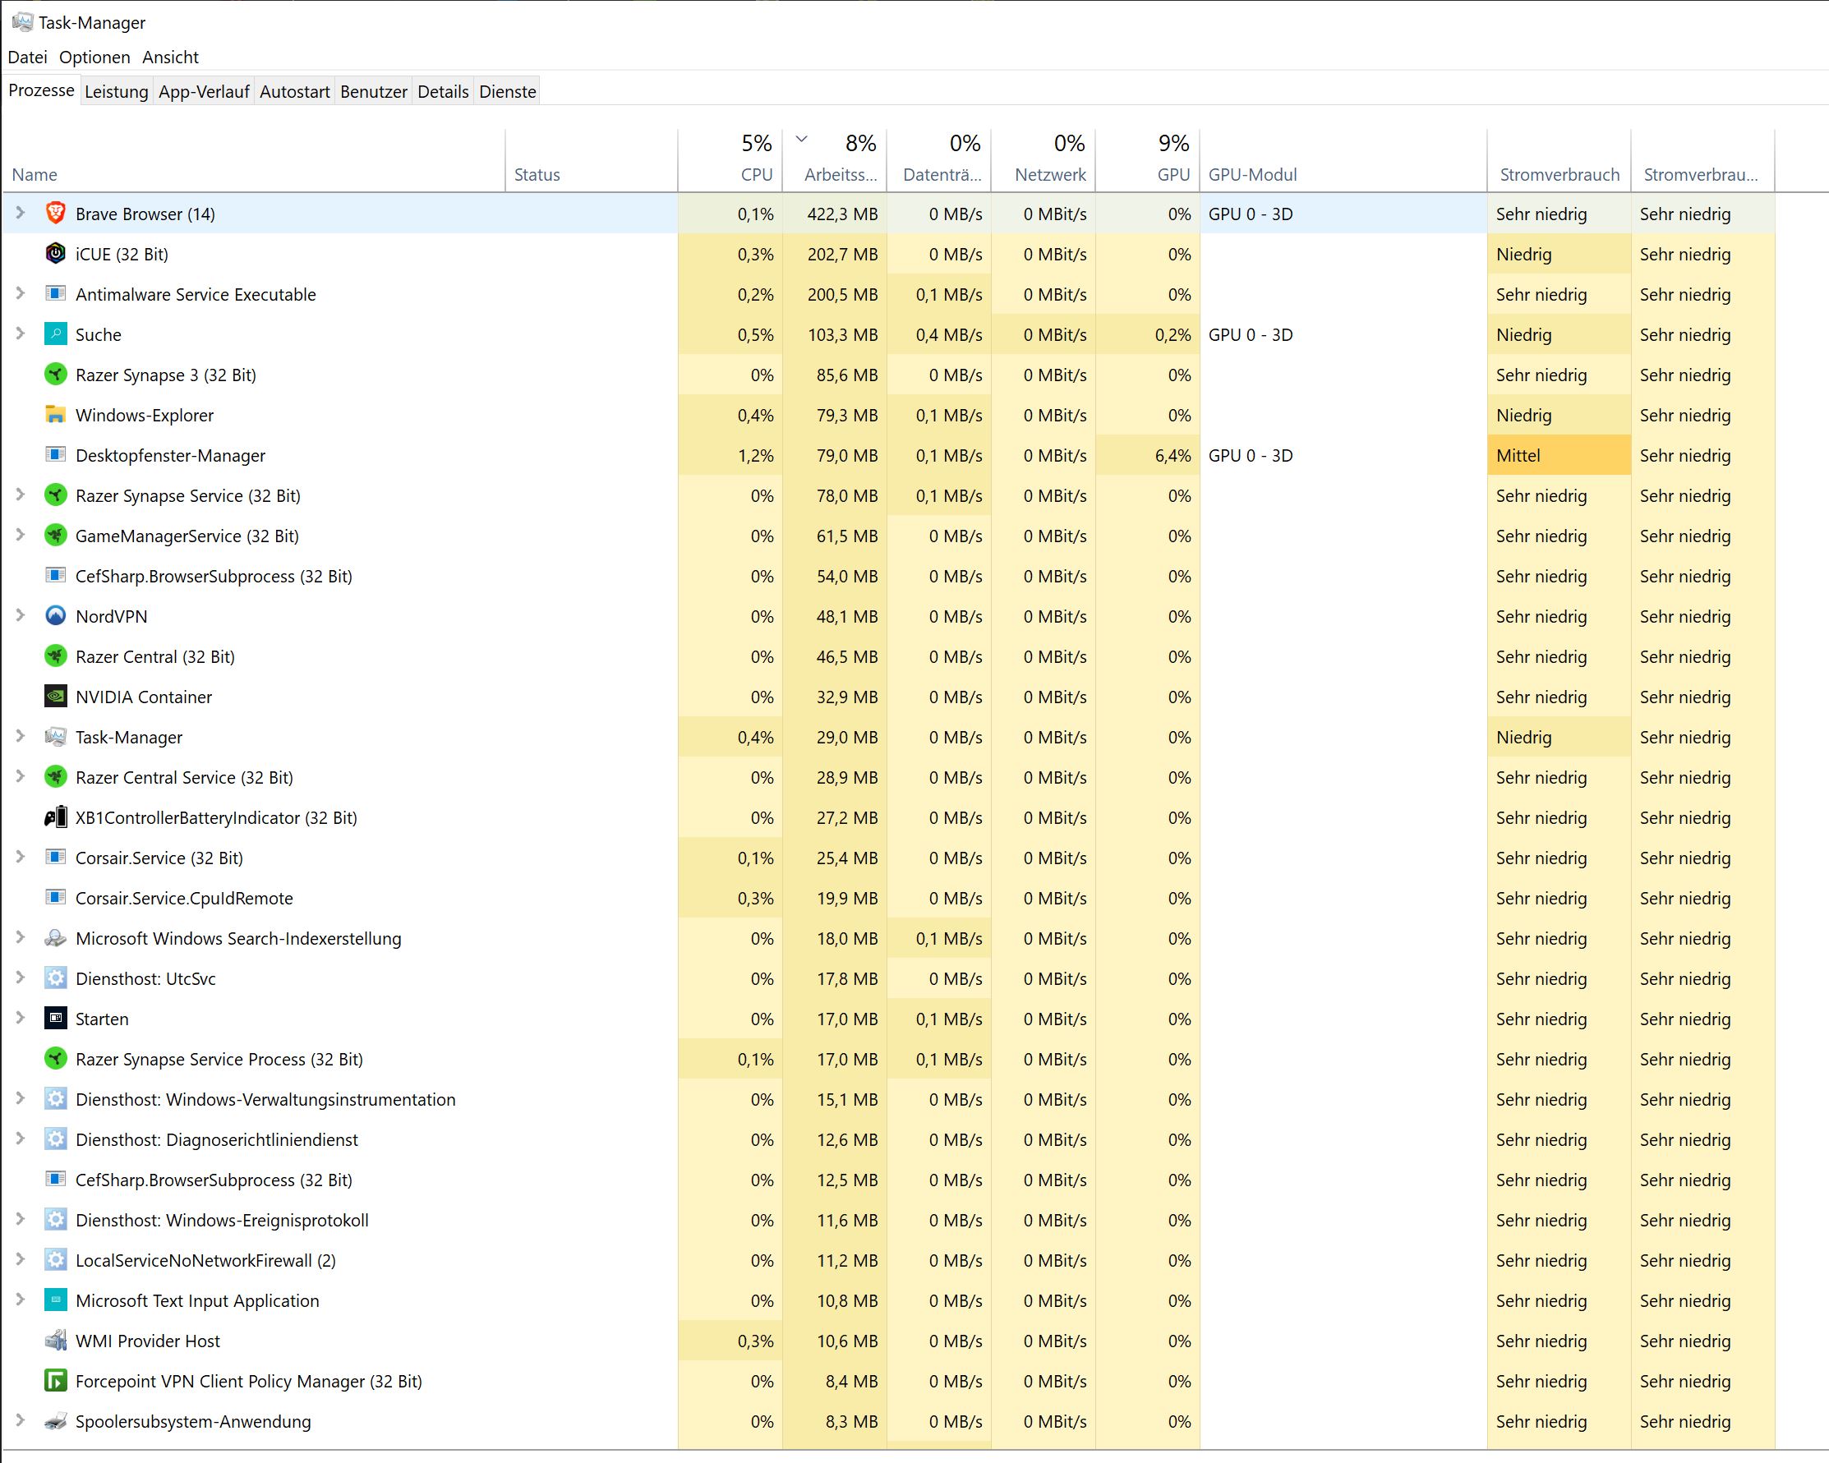Click the Razer Synapse 3 icon
This screenshot has width=1829, height=1463.
pos(55,374)
